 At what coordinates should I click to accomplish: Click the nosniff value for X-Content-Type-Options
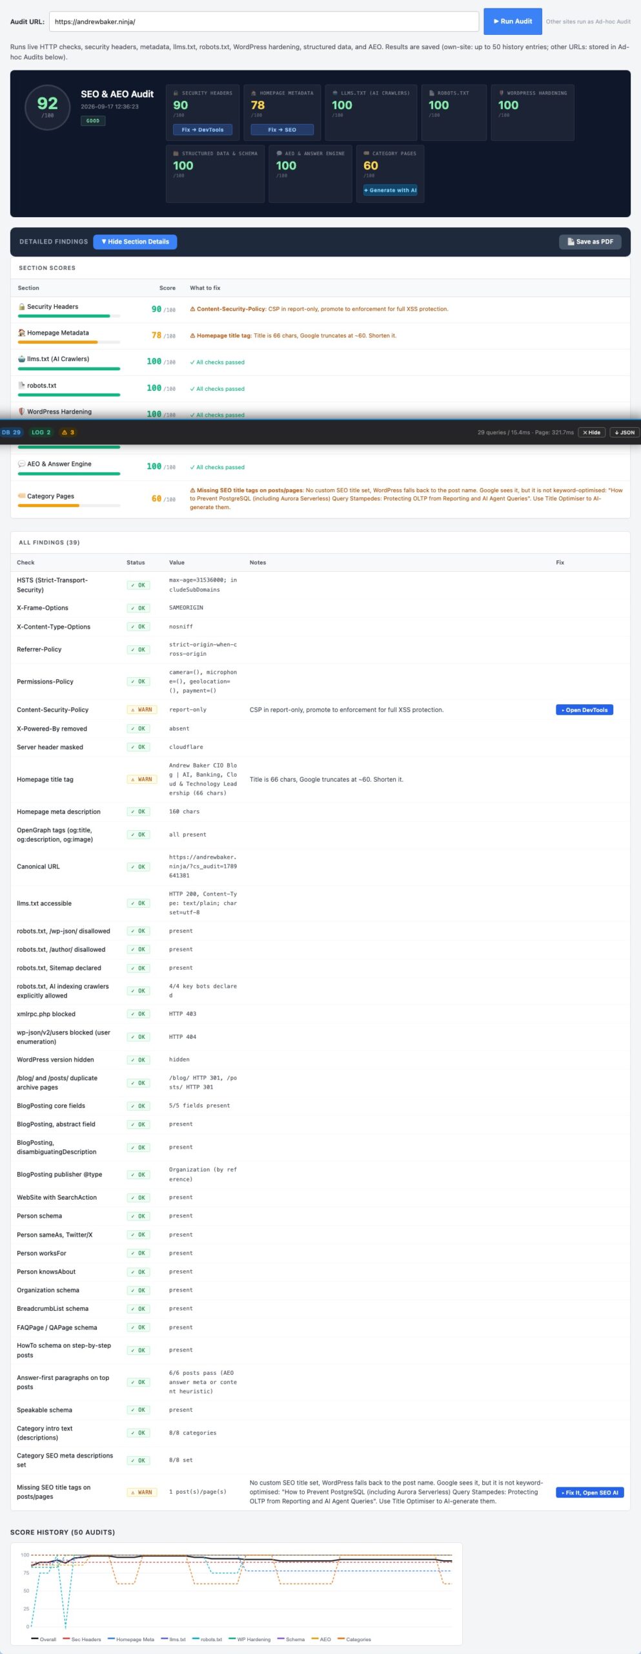coord(181,627)
